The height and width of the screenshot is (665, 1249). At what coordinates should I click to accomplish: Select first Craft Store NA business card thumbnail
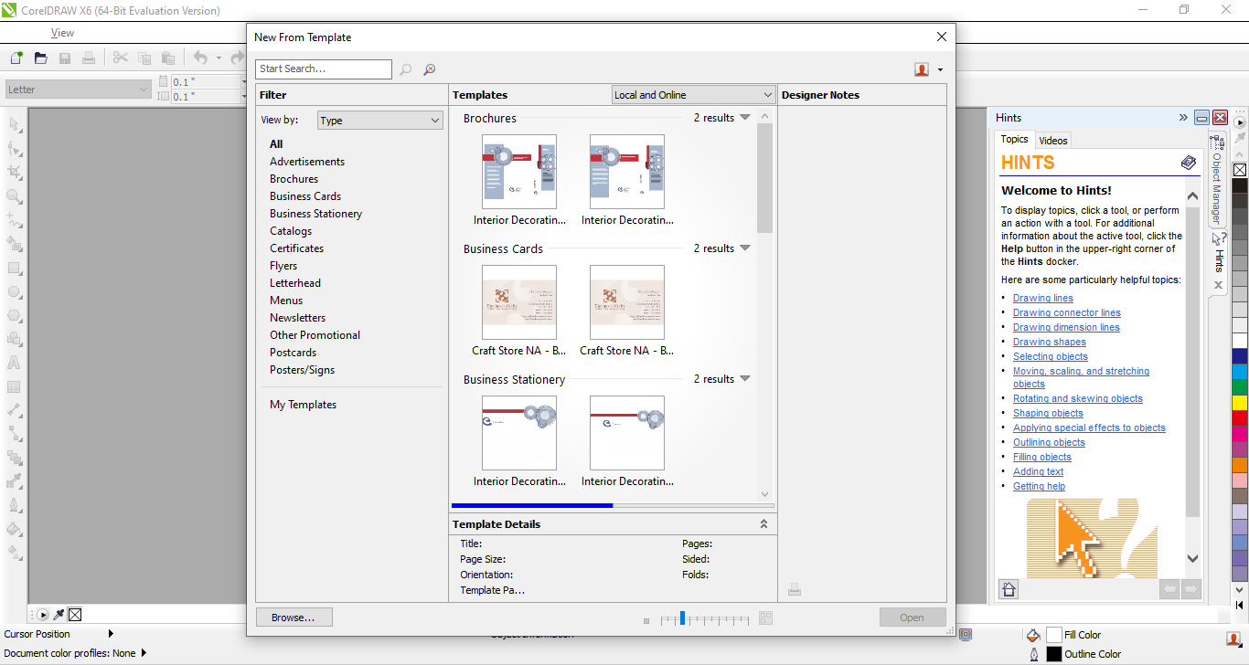518,302
